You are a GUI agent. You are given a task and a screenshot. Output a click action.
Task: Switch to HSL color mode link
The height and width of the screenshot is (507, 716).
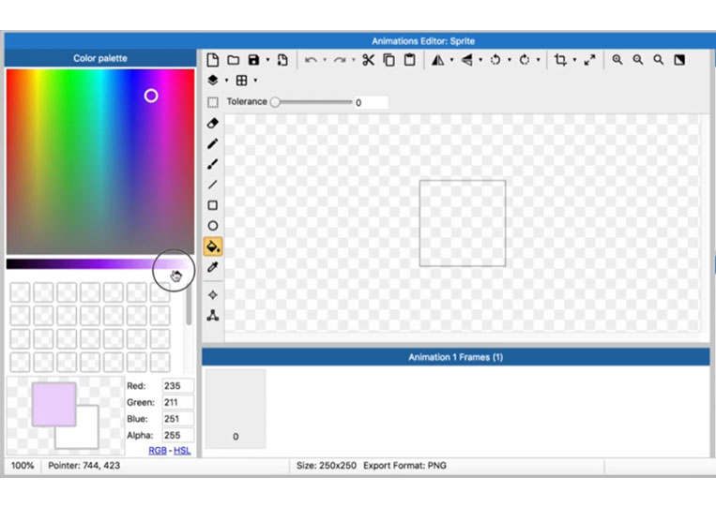[x=182, y=451]
